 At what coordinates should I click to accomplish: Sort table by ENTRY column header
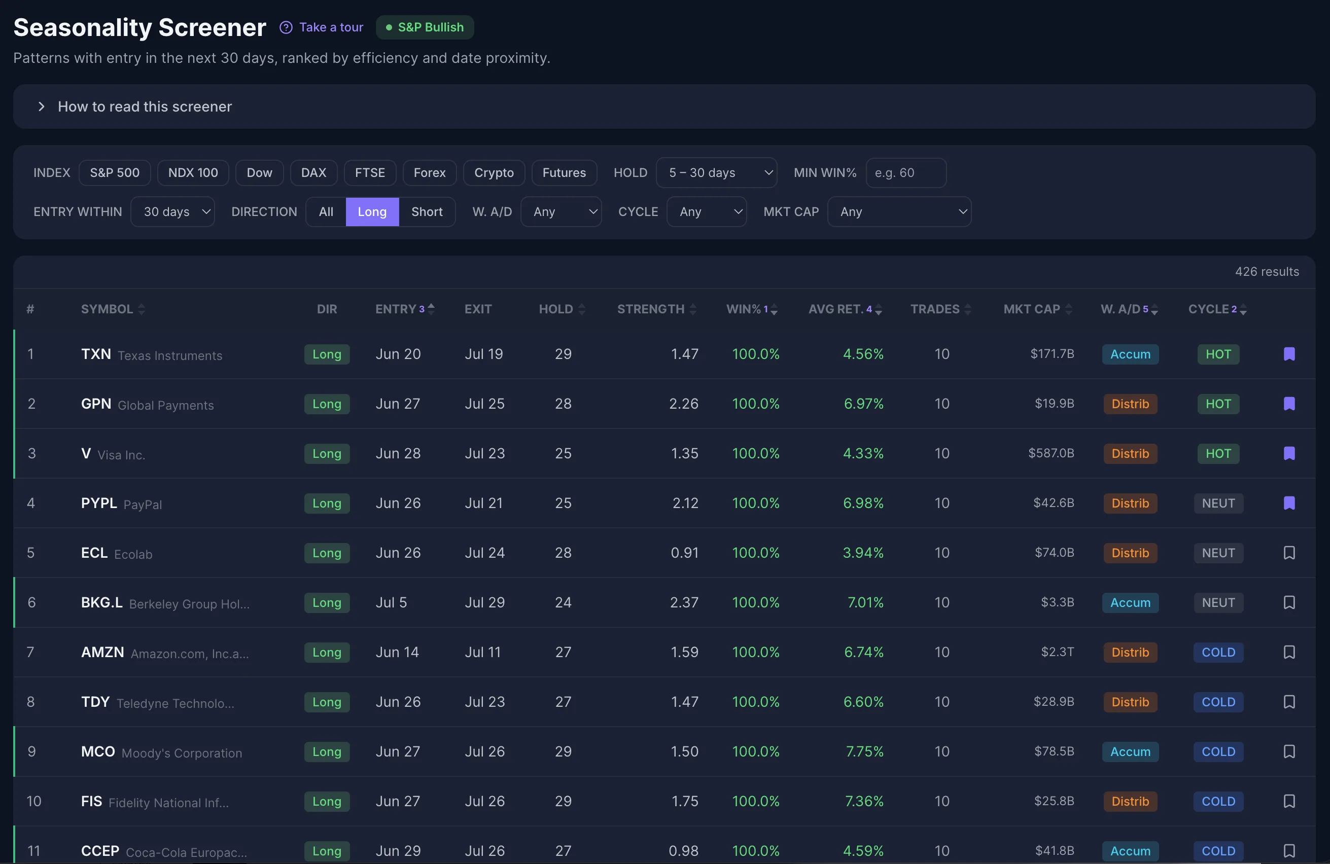pos(405,309)
